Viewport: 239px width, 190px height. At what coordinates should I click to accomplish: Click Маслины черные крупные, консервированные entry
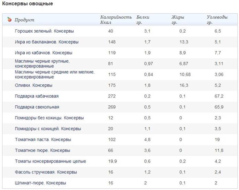point(42,63)
